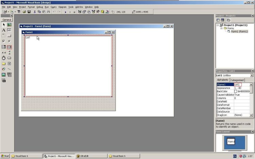255x159 pixels.
Task: Select the ComboBox control in the toolbox
Action: pyautogui.click(x=4, y=47)
